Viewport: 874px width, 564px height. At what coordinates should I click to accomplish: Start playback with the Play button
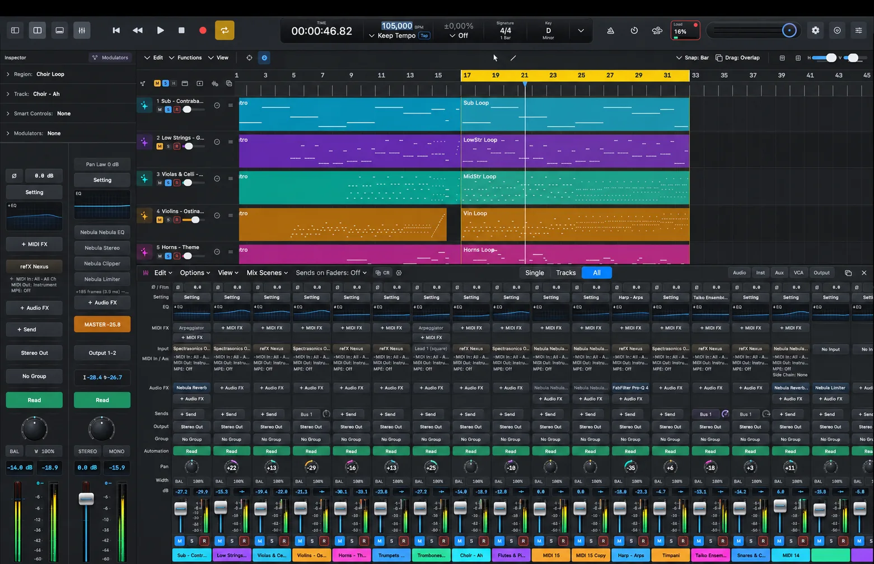click(160, 30)
